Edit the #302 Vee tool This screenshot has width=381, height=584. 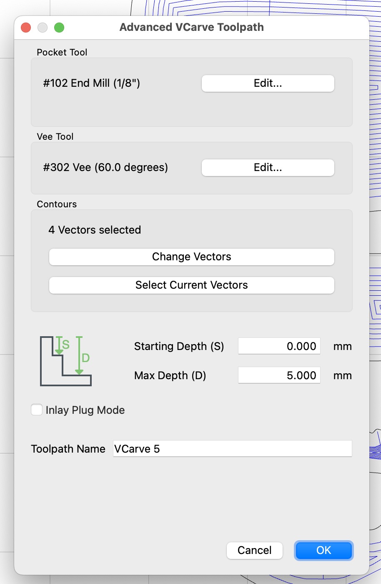pos(268,168)
